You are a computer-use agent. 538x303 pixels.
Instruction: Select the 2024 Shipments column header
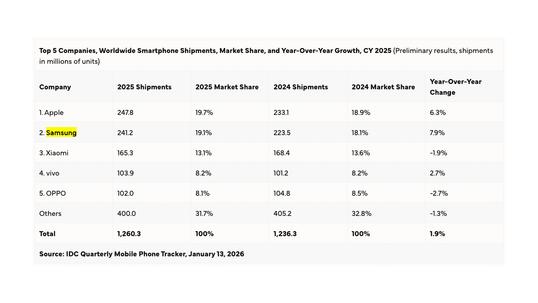pyautogui.click(x=301, y=87)
